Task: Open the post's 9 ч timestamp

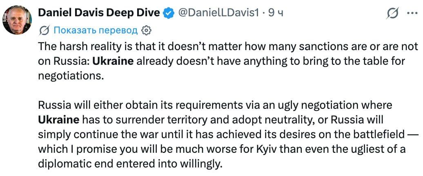Action: click(275, 13)
